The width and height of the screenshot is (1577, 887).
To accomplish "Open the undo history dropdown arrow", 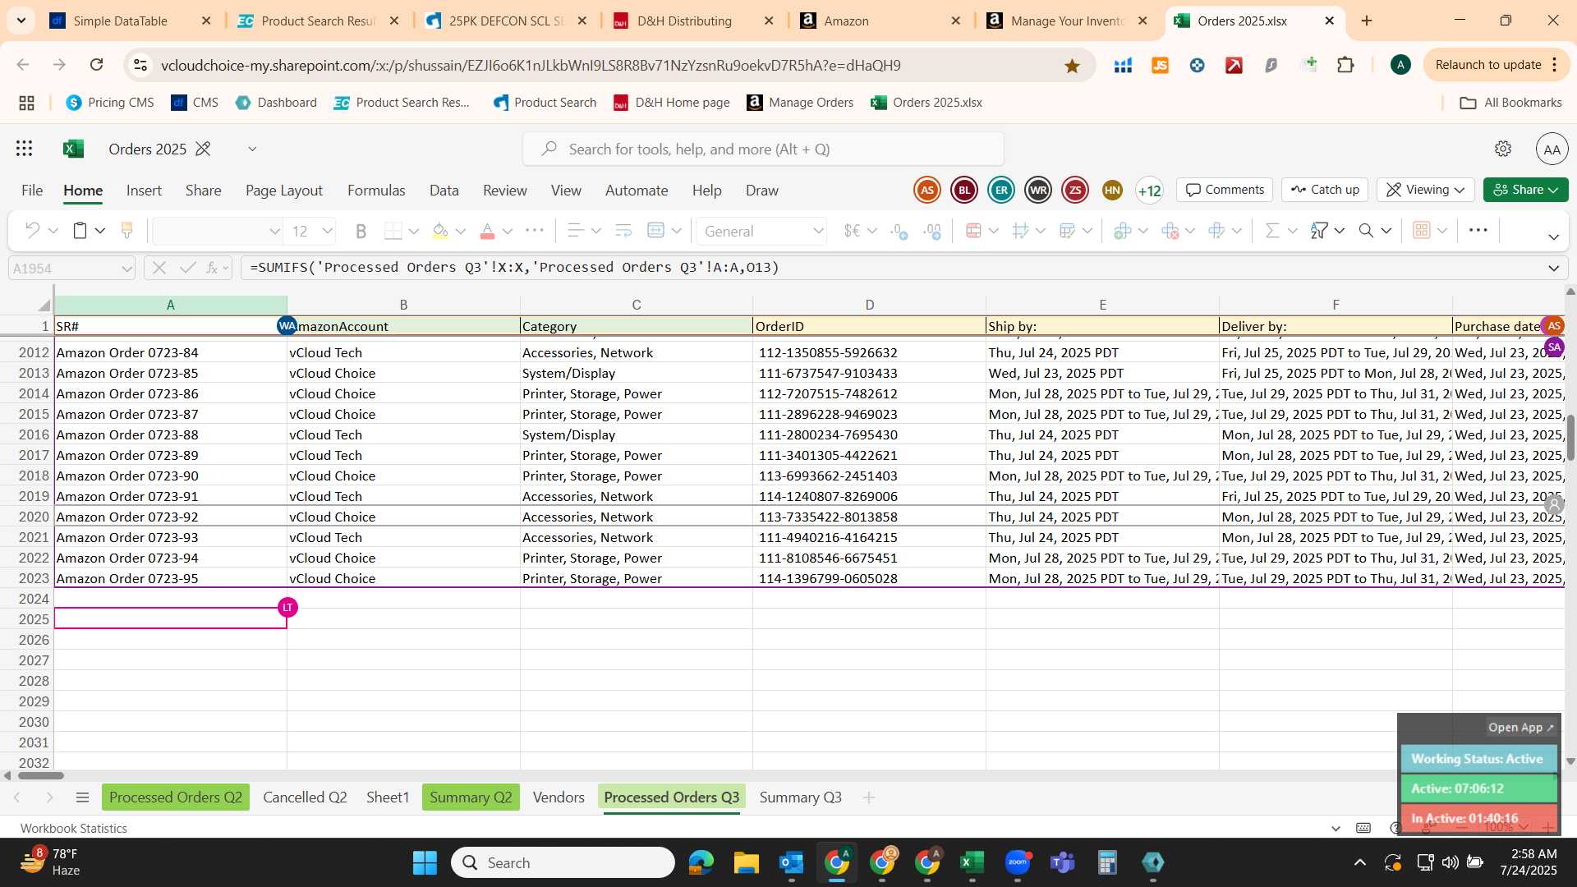I will pyautogui.click(x=53, y=231).
